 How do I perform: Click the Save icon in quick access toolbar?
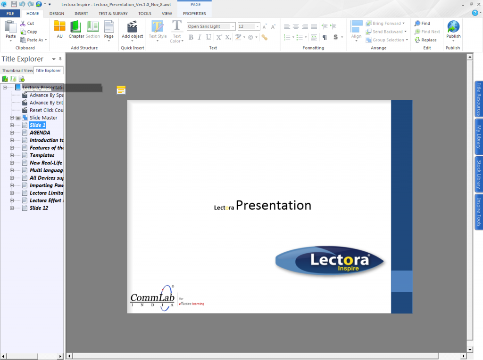(x=15, y=4)
